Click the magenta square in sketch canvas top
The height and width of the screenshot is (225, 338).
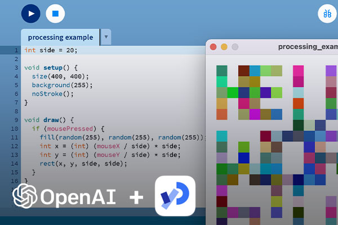point(299,71)
